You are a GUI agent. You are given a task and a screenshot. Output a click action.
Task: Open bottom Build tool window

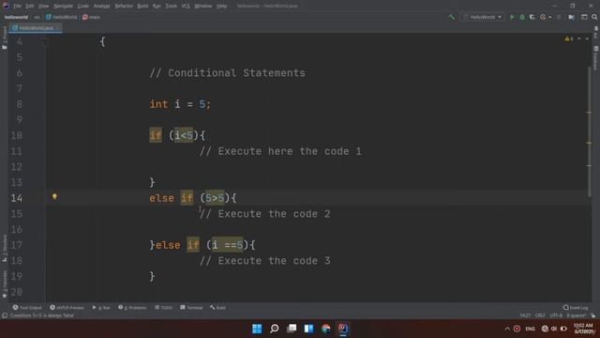[217, 308]
